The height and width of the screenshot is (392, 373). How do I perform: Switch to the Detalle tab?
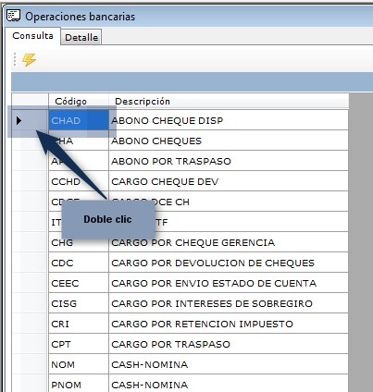[81, 37]
